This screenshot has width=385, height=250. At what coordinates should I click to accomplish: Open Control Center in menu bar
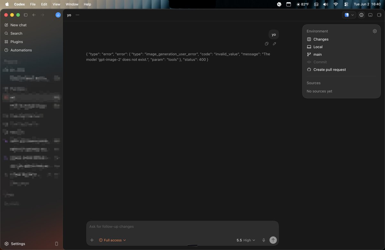tap(346, 4)
